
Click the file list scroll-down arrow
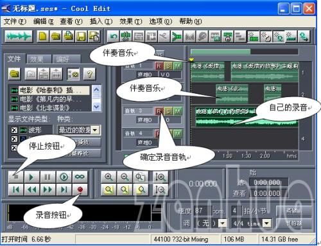96,107
